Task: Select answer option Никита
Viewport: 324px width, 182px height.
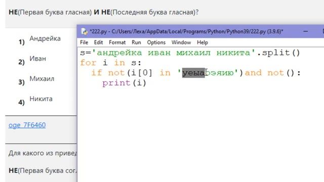Action: click(x=41, y=99)
